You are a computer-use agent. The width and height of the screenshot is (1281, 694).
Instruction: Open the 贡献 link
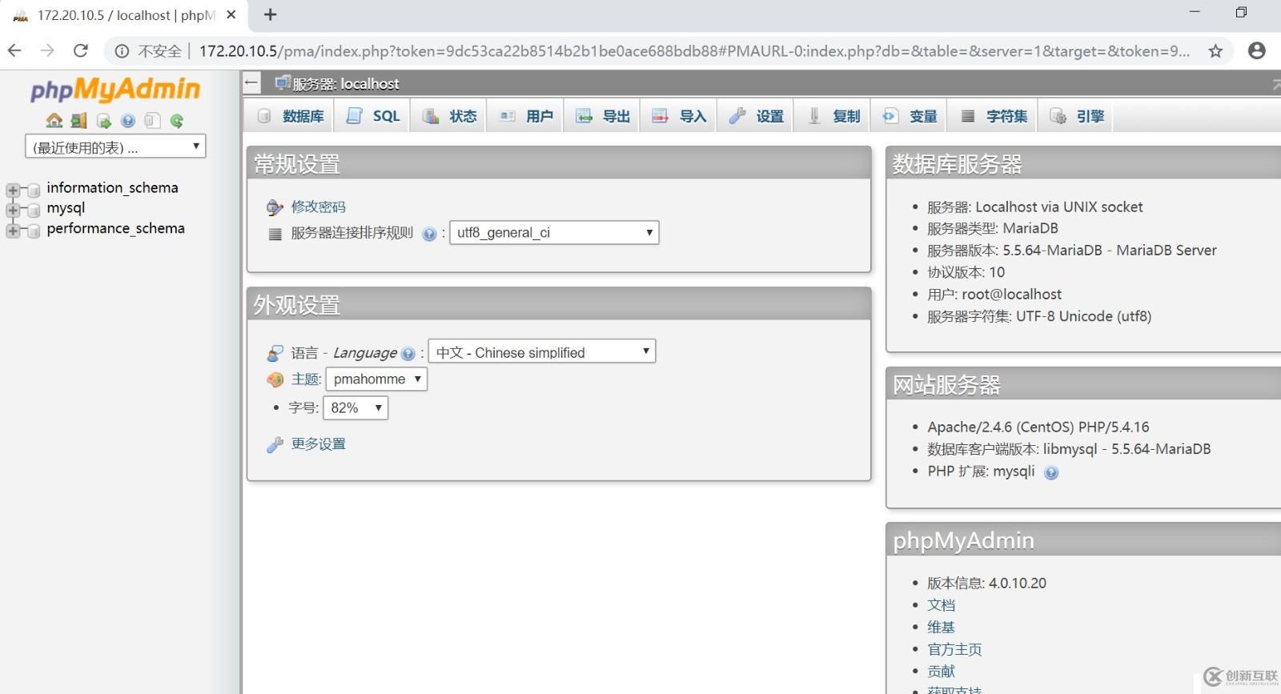coord(942,672)
